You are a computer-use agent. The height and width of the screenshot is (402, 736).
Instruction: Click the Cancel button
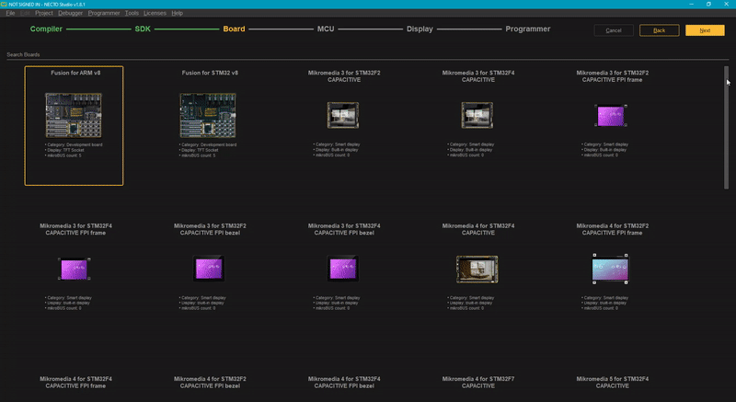click(x=614, y=30)
